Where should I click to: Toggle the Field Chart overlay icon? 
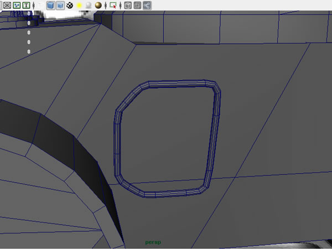pyautogui.click(x=7, y=6)
